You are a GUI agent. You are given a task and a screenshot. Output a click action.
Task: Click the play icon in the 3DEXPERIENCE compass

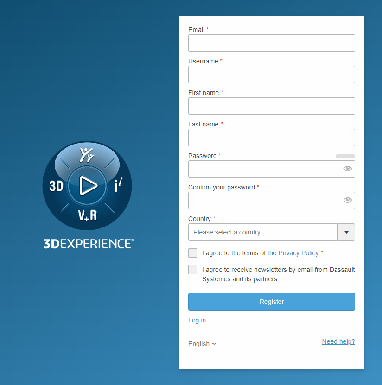pyautogui.click(x=88, y=186)
